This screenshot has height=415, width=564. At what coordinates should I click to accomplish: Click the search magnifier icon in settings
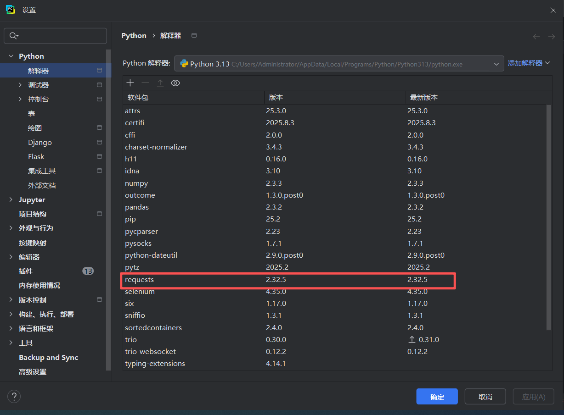[x=14, y=36]
